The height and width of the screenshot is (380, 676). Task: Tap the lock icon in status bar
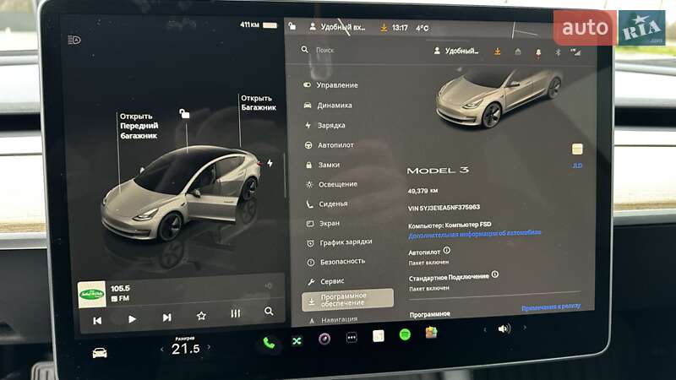[x=292, y=26]
